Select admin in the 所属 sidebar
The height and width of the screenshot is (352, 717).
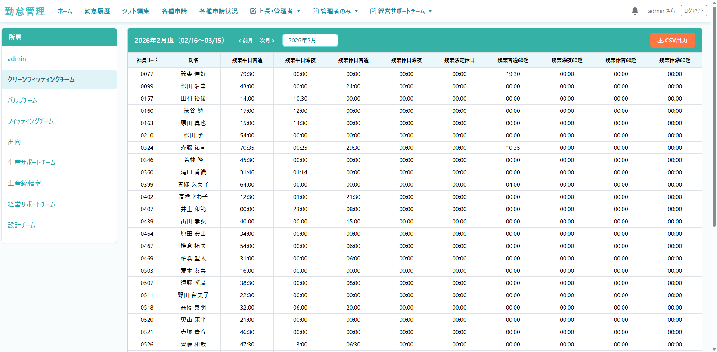59,59
